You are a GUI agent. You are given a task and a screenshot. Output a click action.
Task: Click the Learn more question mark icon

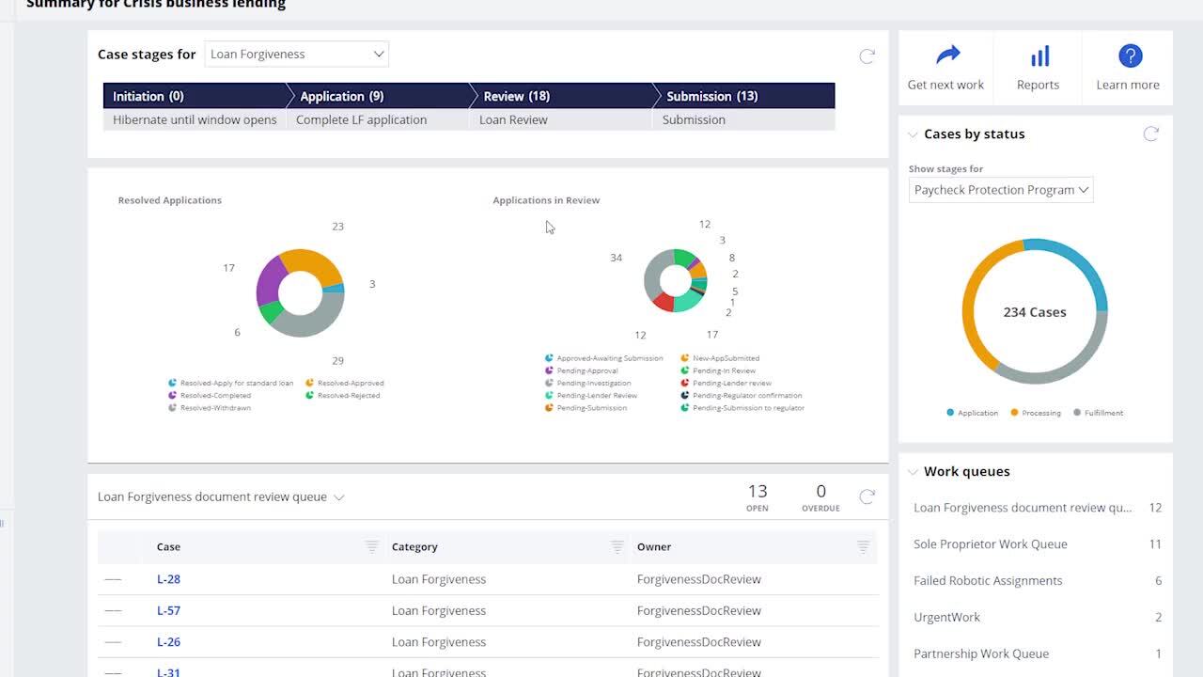(x=1130, y=55)
